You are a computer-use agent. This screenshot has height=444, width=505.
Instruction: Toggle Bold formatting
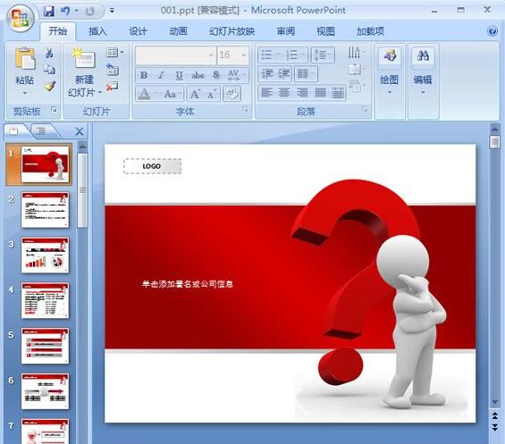coord(144,75)
